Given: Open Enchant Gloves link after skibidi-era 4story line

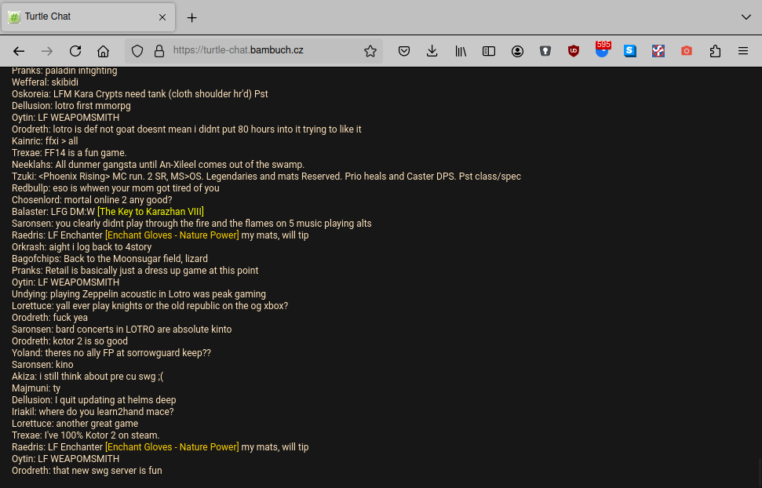Looking at the screenshot, I should pos(172,235).
